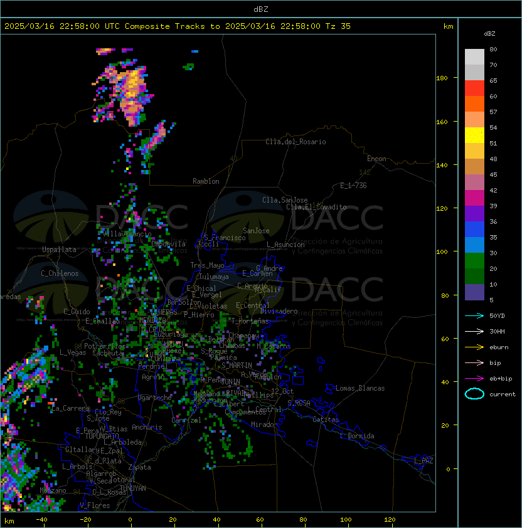This screenshot has height=528, width=522.
Task: Click the 'Ugarteche' map label
Action: (x=155, y=398)
